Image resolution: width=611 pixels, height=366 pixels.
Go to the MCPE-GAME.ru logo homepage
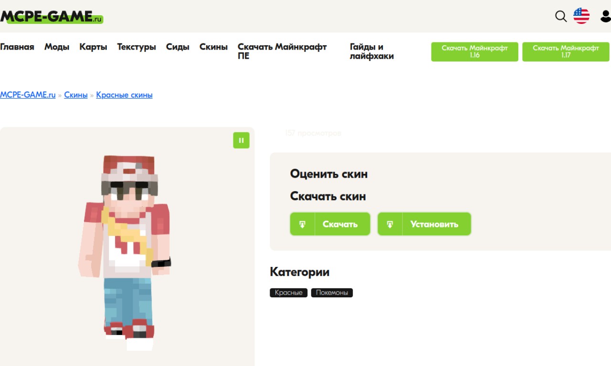(x=52, y=17)
